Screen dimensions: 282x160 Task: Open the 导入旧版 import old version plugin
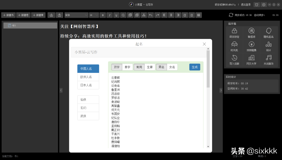pyautogui.click(x=234, y=60)
